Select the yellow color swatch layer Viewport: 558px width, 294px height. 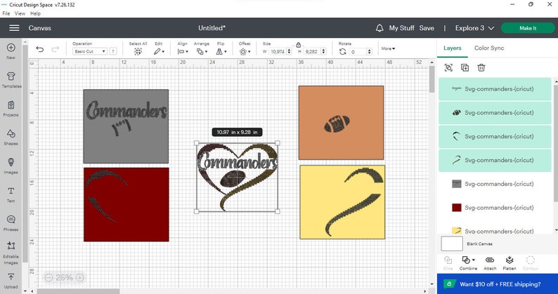coord(495,229)
